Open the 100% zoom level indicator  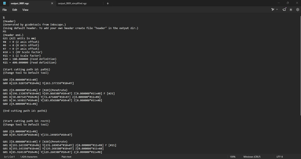click(x=233, y=157)
